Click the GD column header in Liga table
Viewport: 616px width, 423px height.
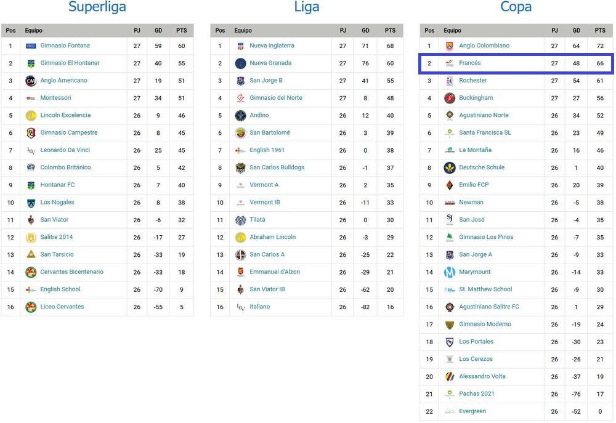(365, 30)
